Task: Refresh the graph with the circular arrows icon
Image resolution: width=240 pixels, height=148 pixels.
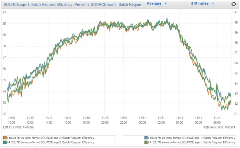Action: [x=234, y=4]
